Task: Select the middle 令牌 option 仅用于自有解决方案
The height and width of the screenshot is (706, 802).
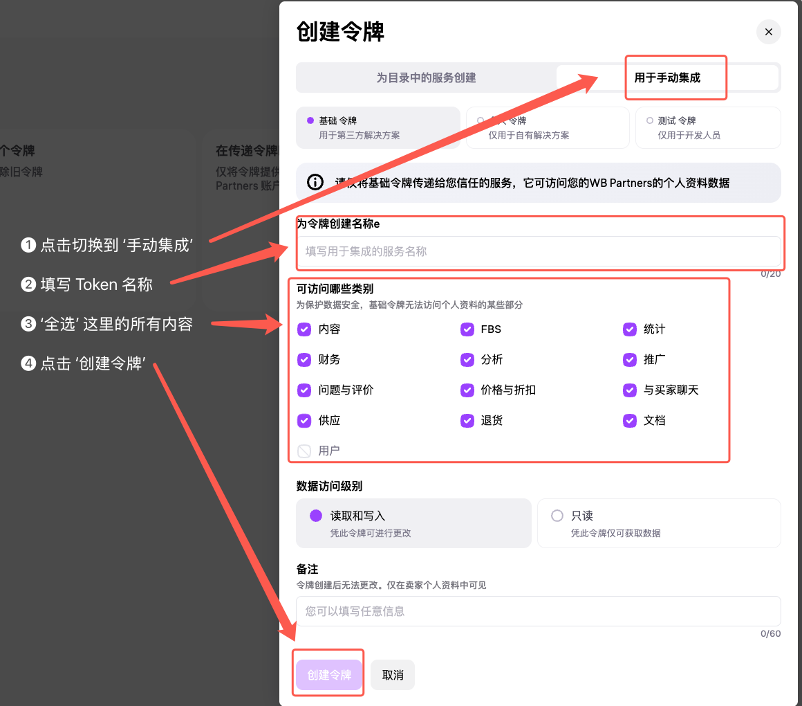Action: tap(548, 127)
